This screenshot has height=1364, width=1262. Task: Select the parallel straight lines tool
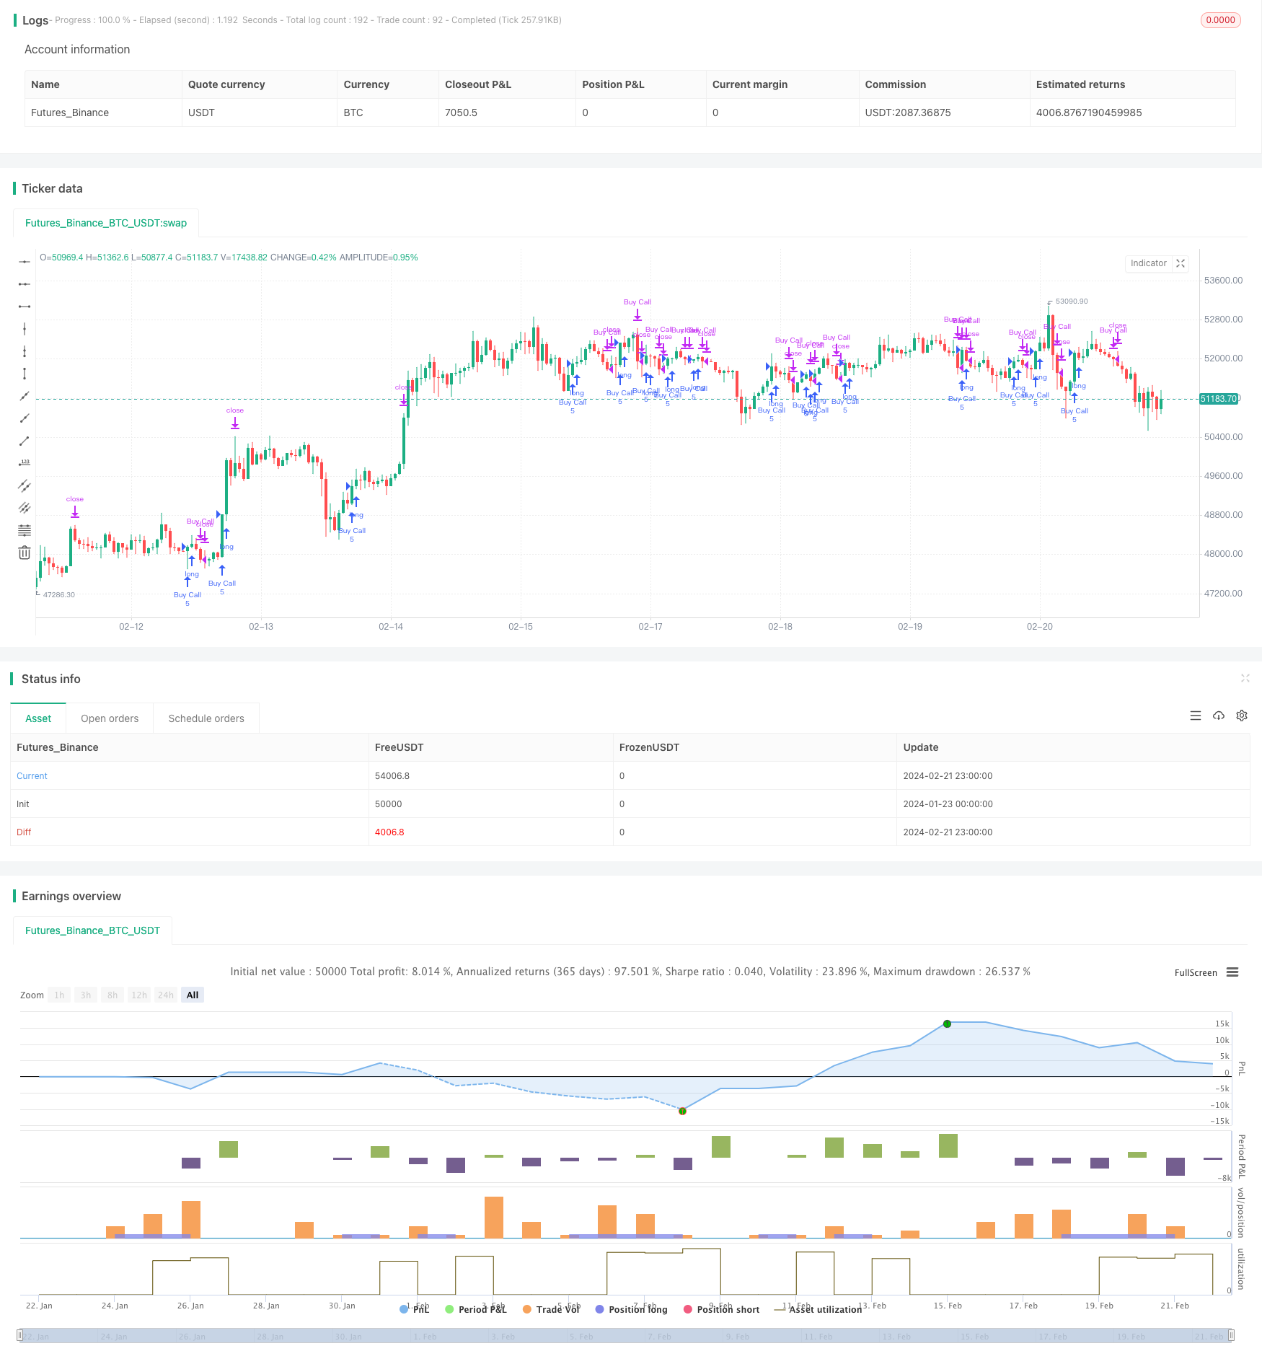point(25,508)
